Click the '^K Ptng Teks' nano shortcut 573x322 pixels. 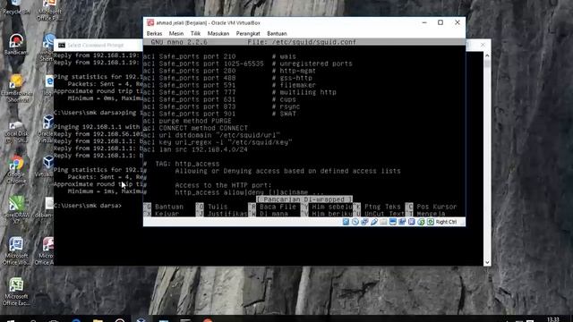click(377, 207)
